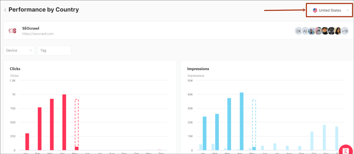The width and height of the screenshot is (354, 154).
Task: Click the March bar in the Impressions chart
Action: click(x=229, y=124)
